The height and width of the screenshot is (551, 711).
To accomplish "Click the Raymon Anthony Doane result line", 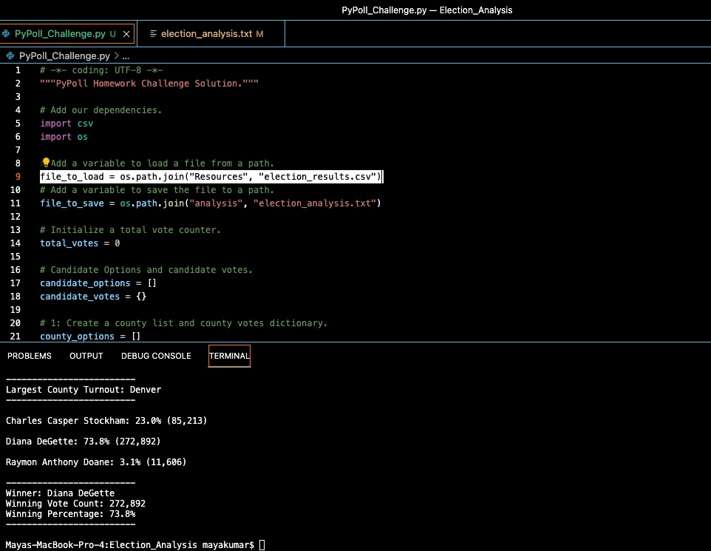I will tap(96, 462).
